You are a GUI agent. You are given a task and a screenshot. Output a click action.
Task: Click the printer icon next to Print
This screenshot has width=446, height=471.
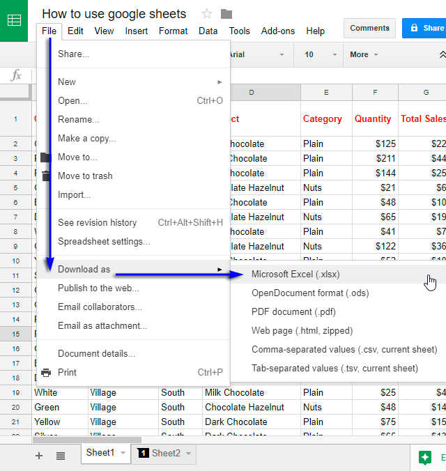coord(46,373)
